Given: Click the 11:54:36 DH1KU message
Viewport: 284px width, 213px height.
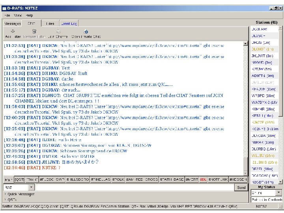Looking at the screenshot, I should tap(45, 73).
